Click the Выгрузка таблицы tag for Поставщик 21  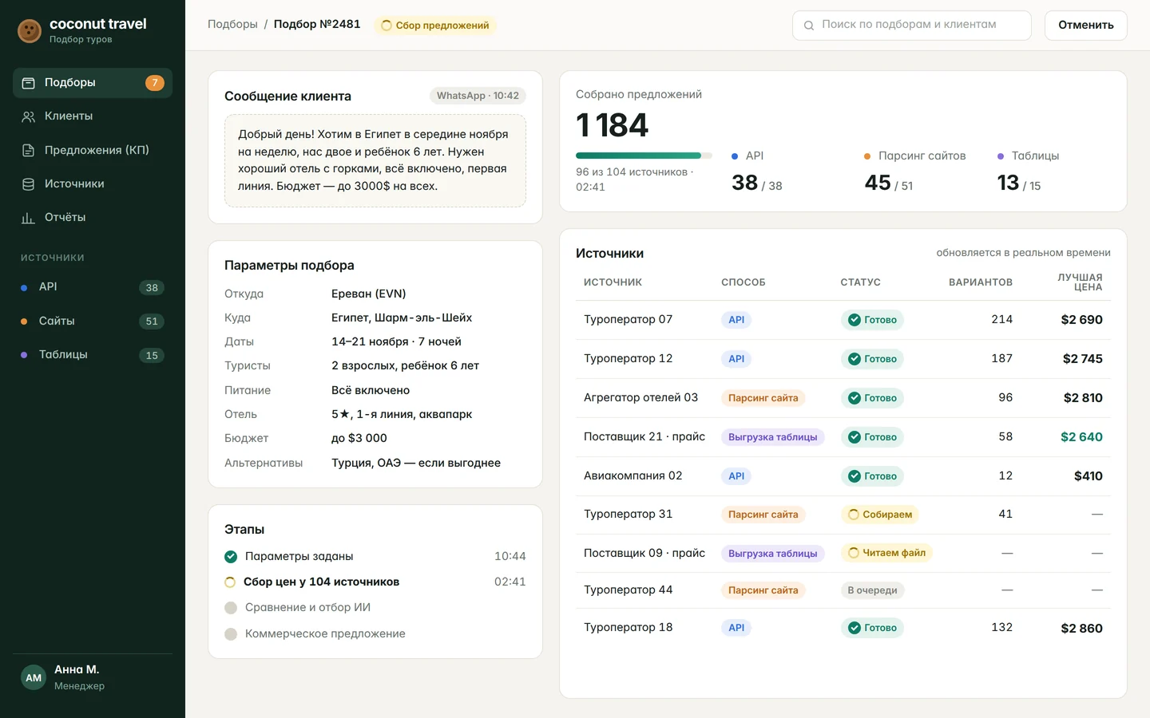(x=773, y=437)
